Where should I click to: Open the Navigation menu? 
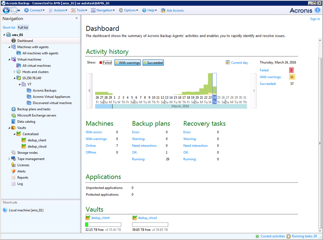[x=103, y=10]
